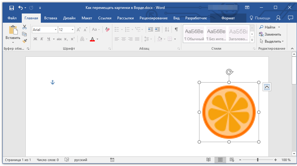The width and height of the screenshot is (297, 166).
Task: Click the Найти button
Action: [x=269, y=27]
